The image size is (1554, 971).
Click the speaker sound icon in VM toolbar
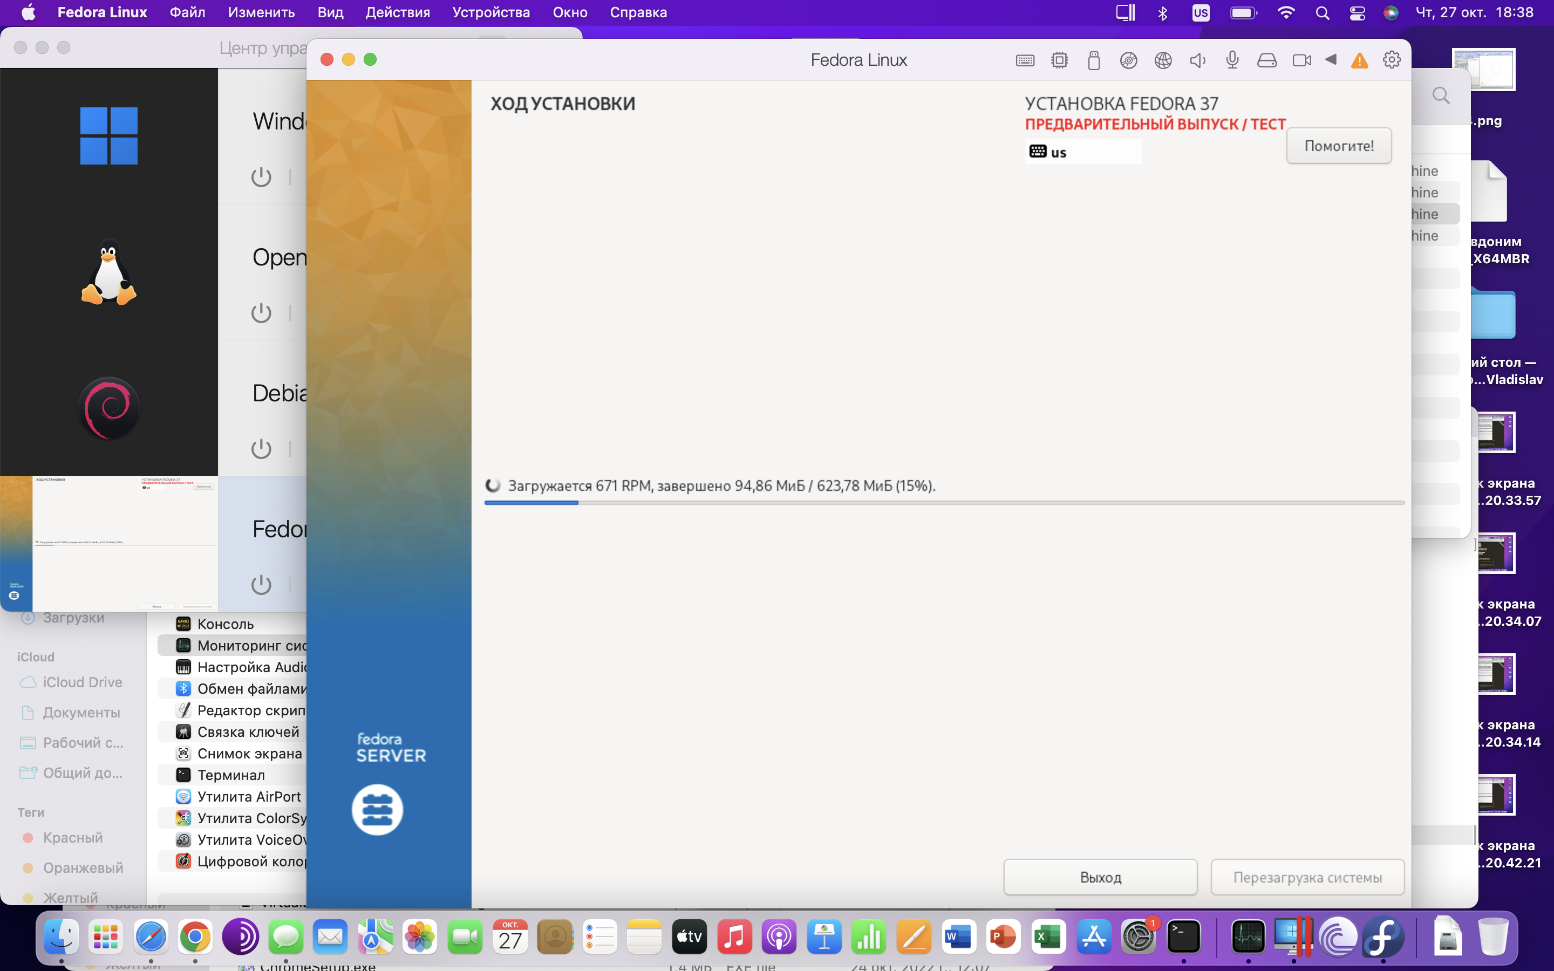tap(1198, 60)
